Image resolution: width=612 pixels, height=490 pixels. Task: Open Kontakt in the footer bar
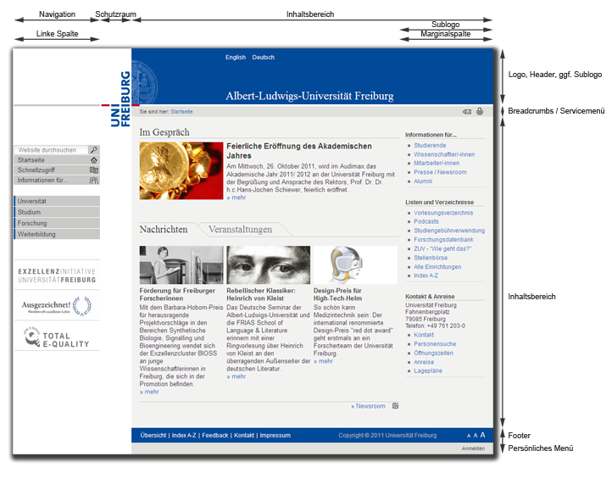click(244, 436)
